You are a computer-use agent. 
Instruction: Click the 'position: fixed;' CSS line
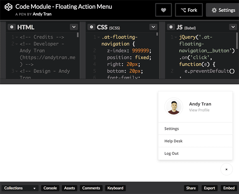click(129, 57)
